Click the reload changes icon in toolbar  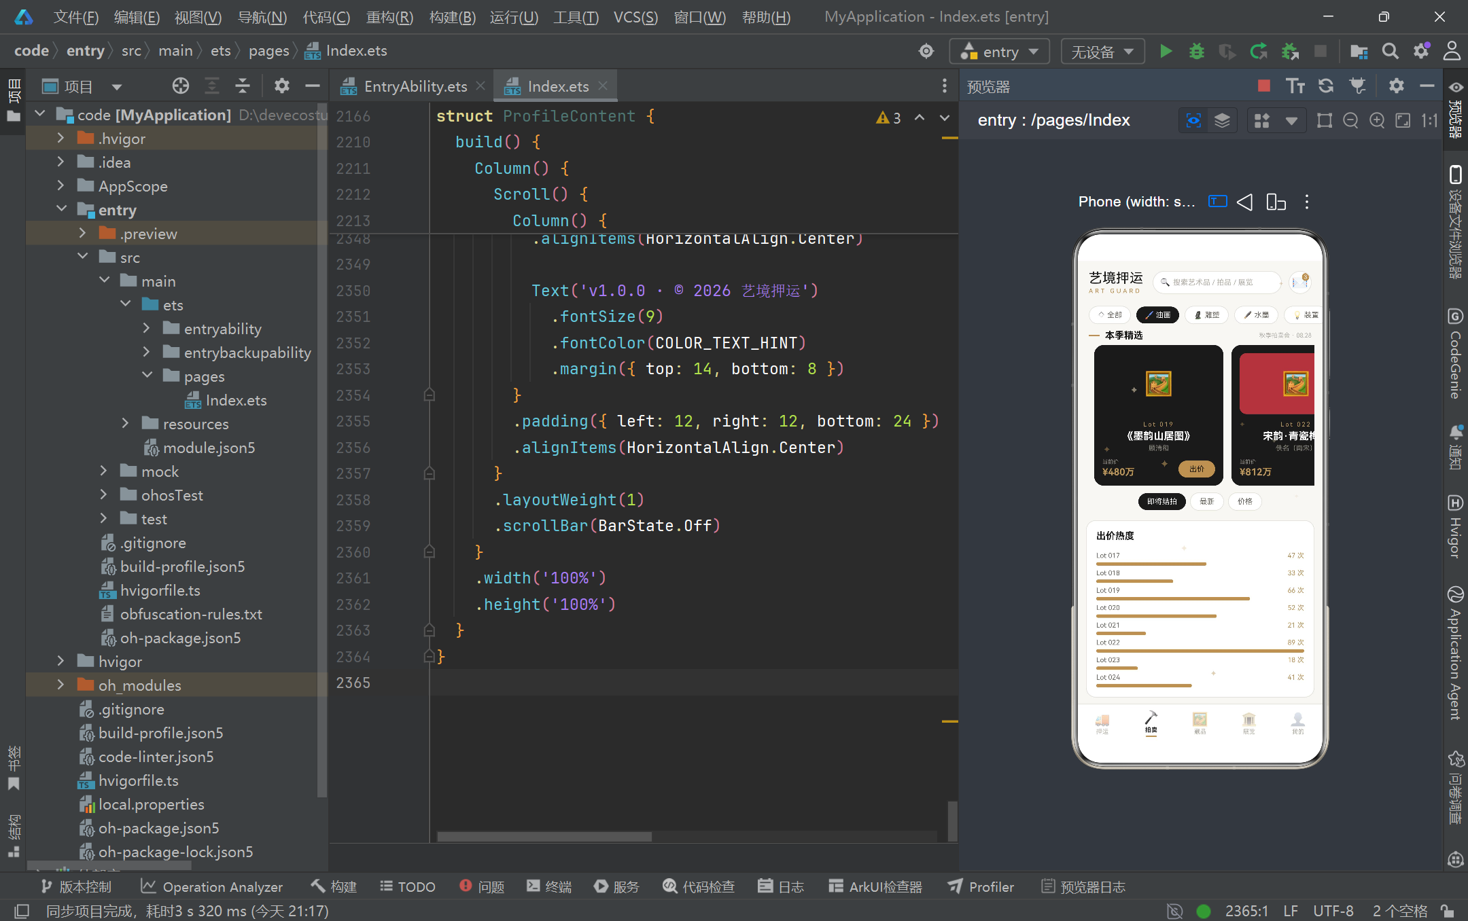(x=1259, y=52)
